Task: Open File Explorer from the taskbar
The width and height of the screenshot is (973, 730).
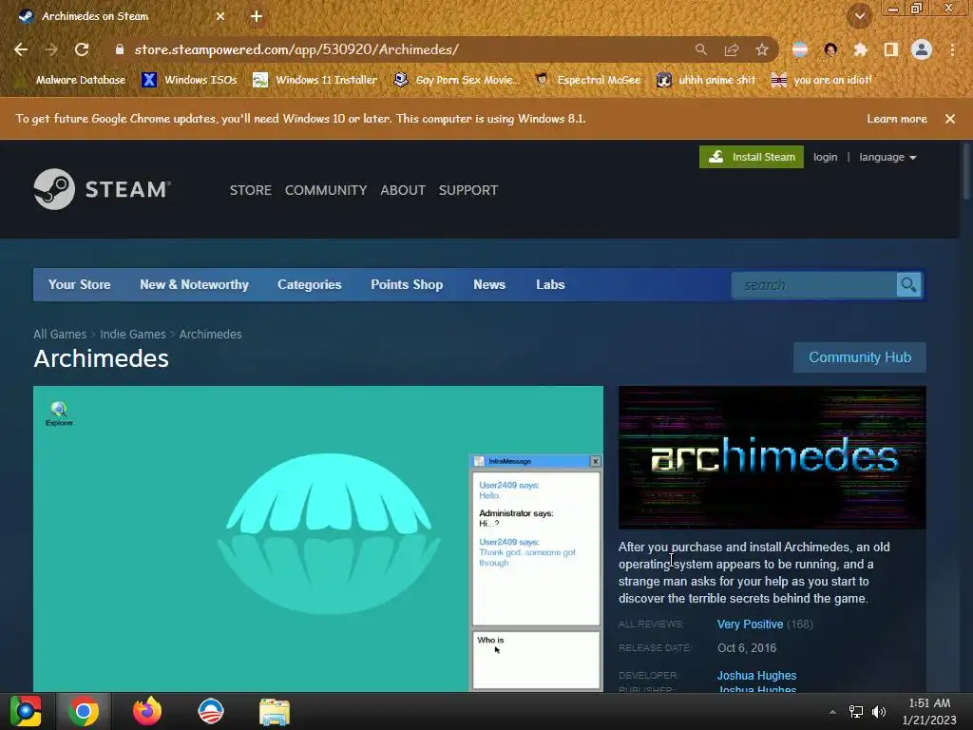Action: [275, 712]
